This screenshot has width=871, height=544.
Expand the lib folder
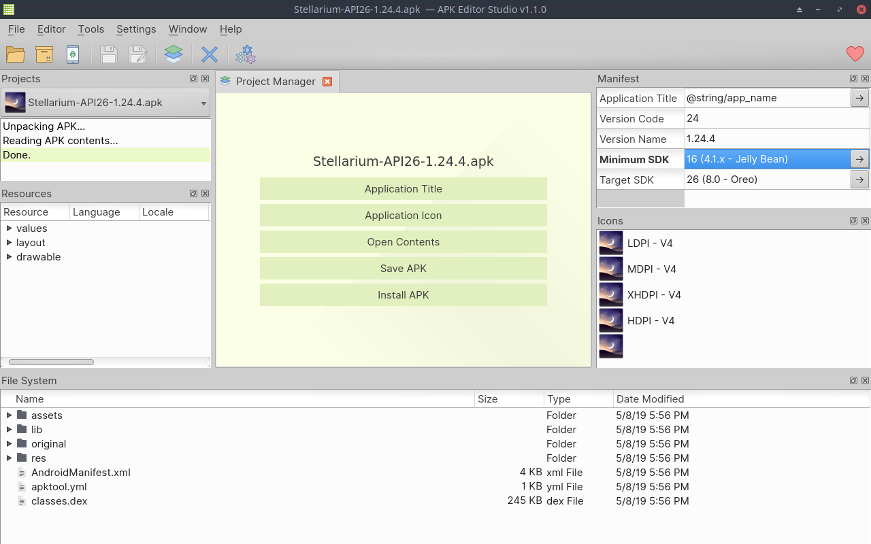point(9,429)
